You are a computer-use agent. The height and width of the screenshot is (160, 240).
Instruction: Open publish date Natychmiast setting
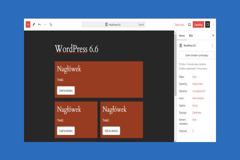click(x=198, y=84)
